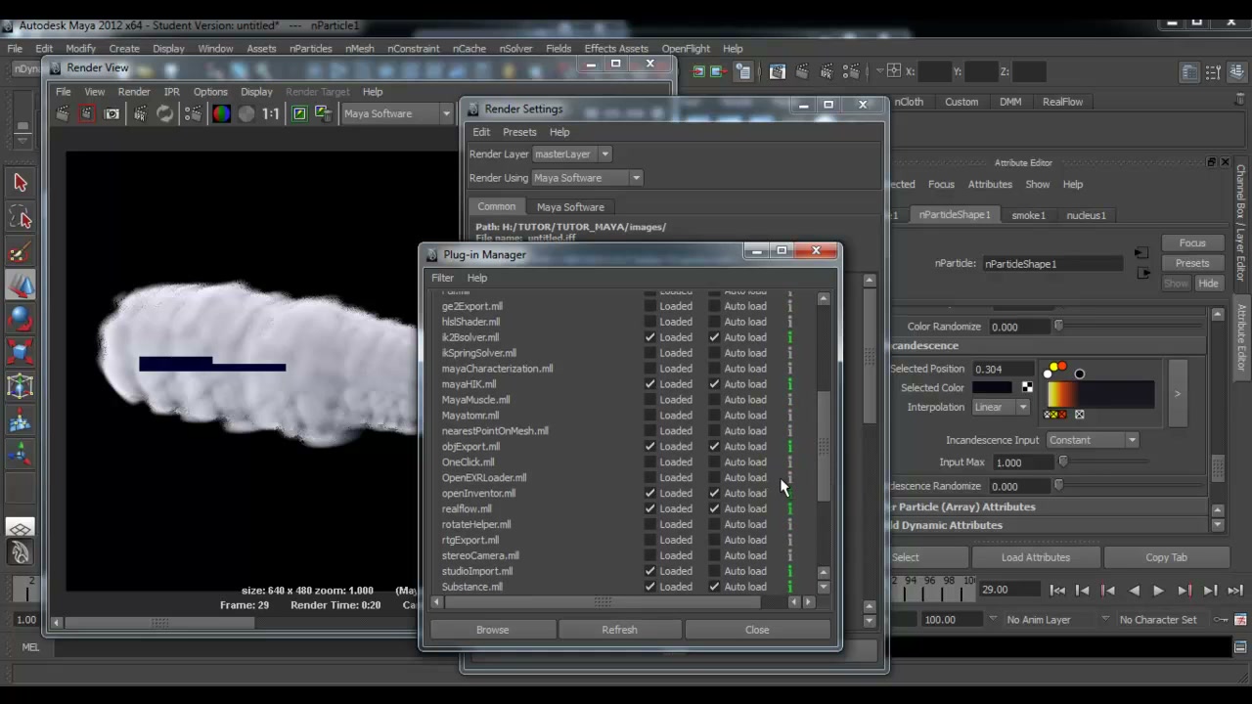
Task: Activate the Rotate tool sphere icon
Action: tap(21, 319)
